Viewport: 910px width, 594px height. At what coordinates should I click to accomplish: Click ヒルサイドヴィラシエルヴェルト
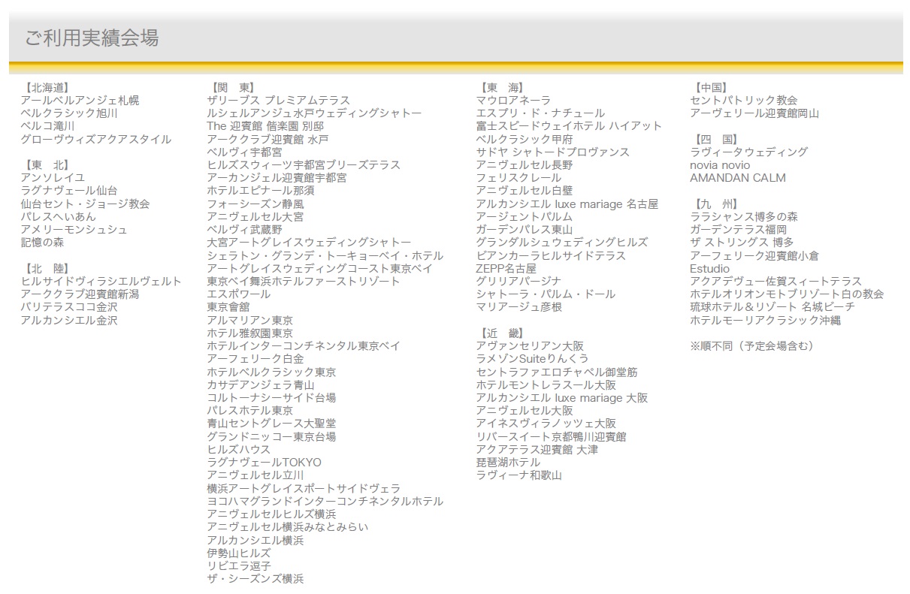click(x=101, y=281)
